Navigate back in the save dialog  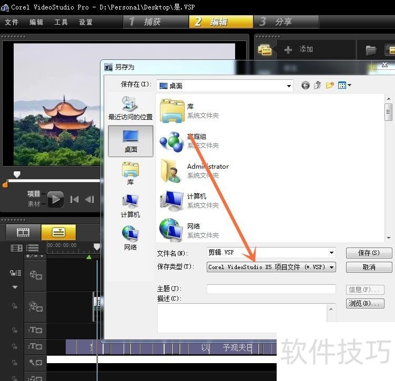pyautogui.click(x=306, y=85)
